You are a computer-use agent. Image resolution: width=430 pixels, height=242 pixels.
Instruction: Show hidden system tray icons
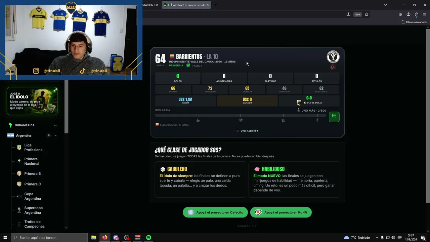tap(377, 238)
